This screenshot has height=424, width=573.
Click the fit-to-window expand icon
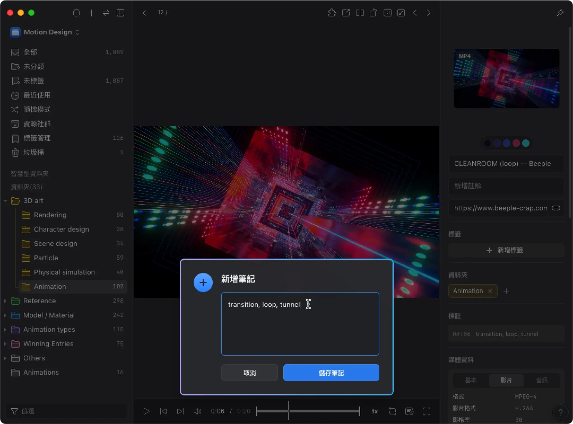coord(401,13)
